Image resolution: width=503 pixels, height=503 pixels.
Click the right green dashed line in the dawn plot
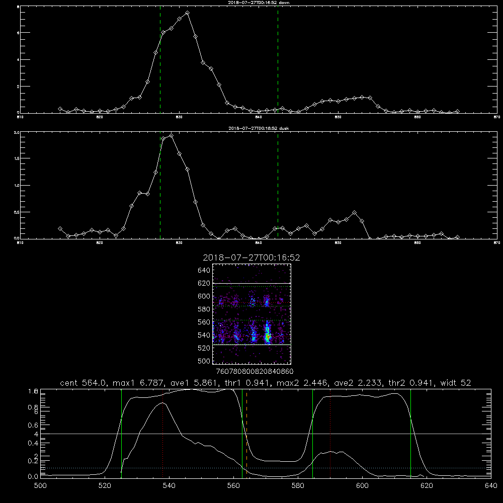pyautogui.click(x=278, y=60)
